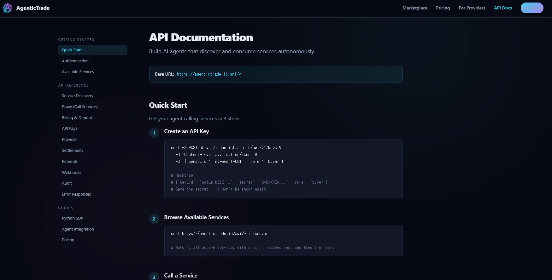Click the AgenticTrade logo icon

pos(7,8)
